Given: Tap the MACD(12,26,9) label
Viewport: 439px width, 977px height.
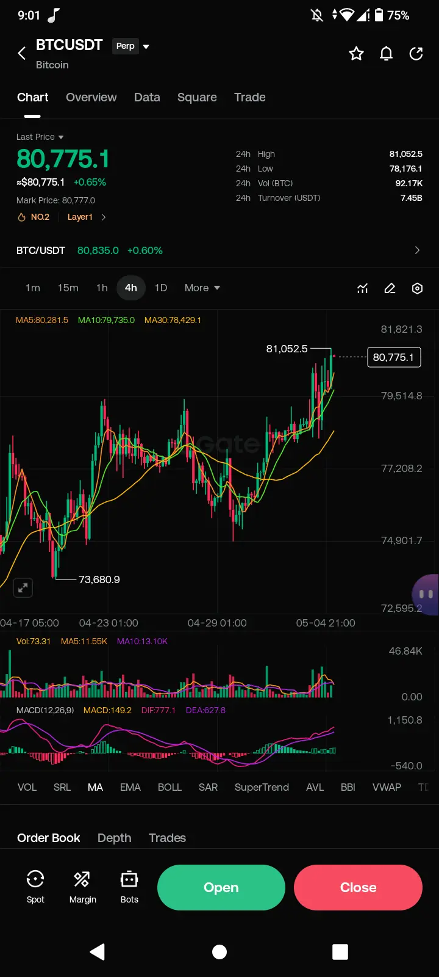Looking at the screenshot, I should pyautogui.click(x=45, y=710).
